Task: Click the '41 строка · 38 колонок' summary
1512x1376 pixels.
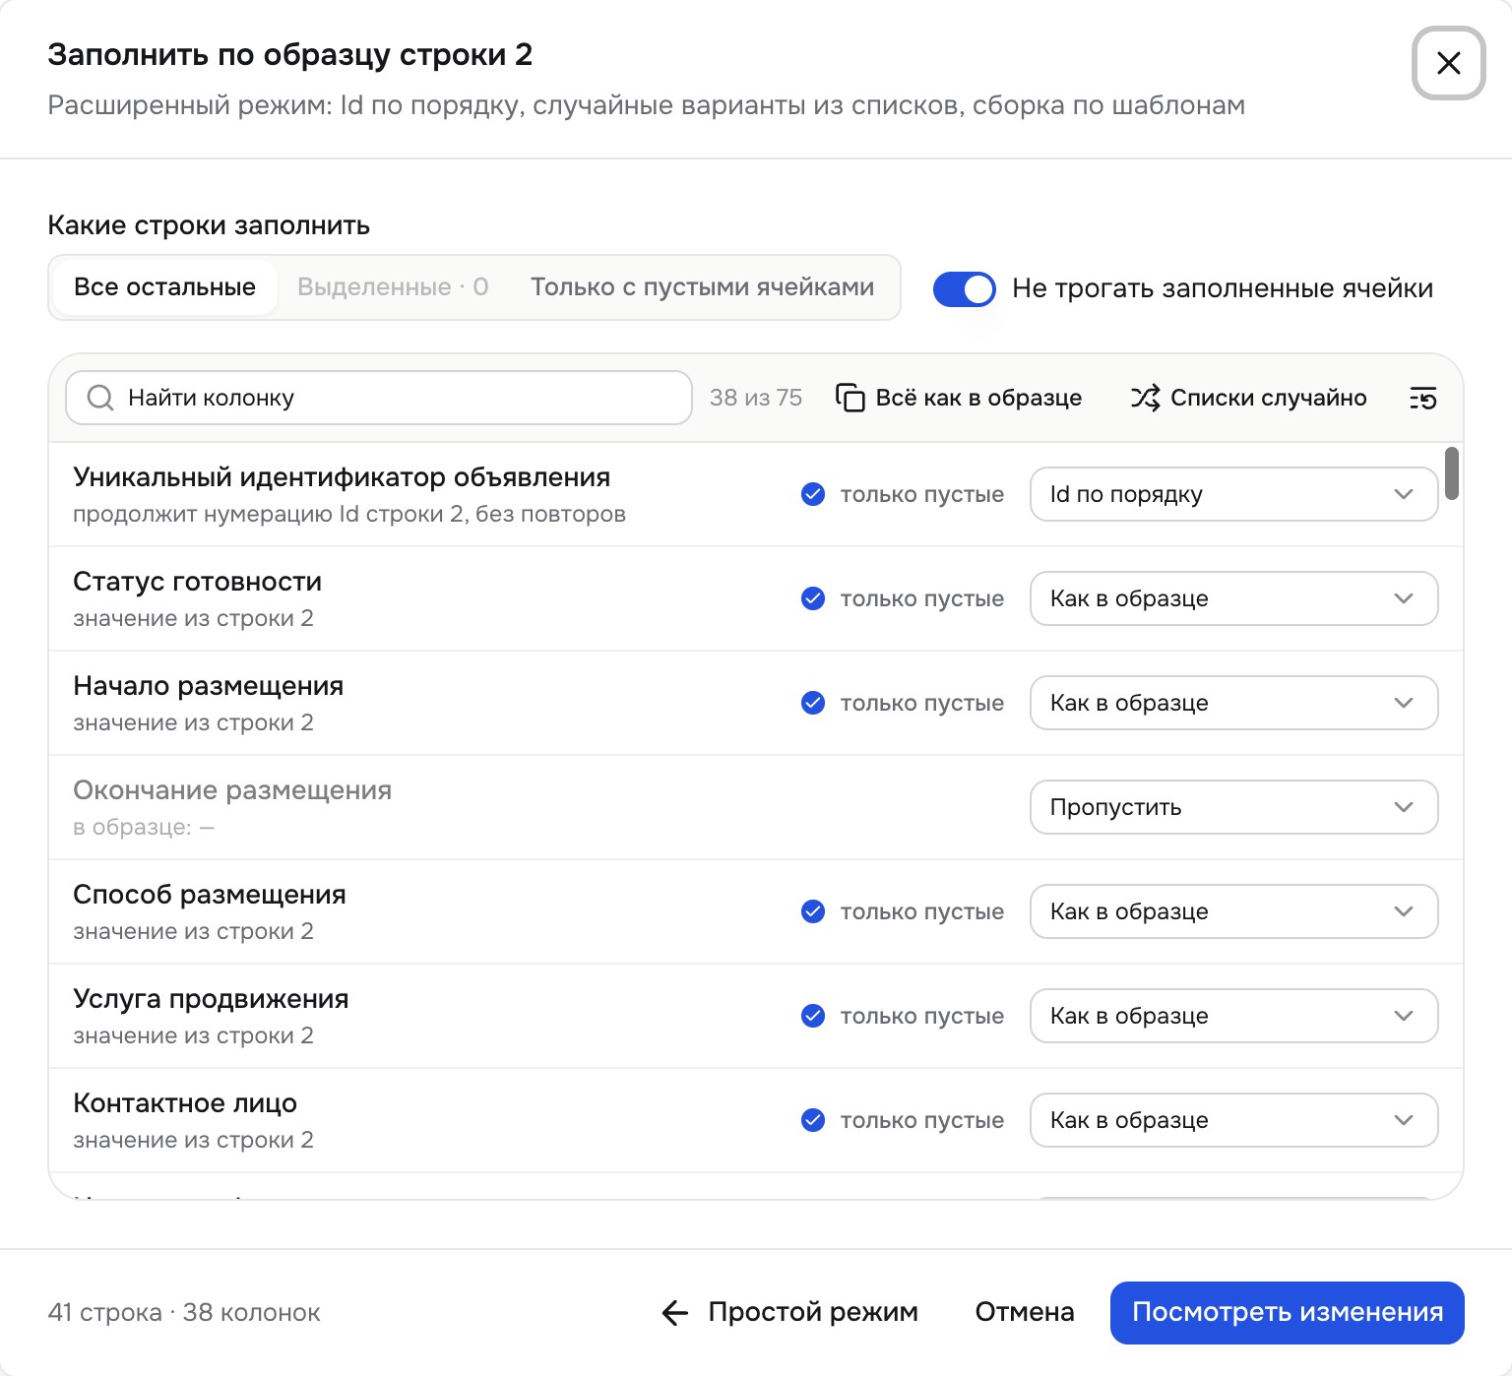Action: (184, 1312)
